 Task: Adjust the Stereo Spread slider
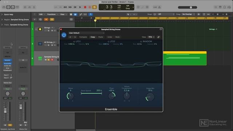point(91,94)
